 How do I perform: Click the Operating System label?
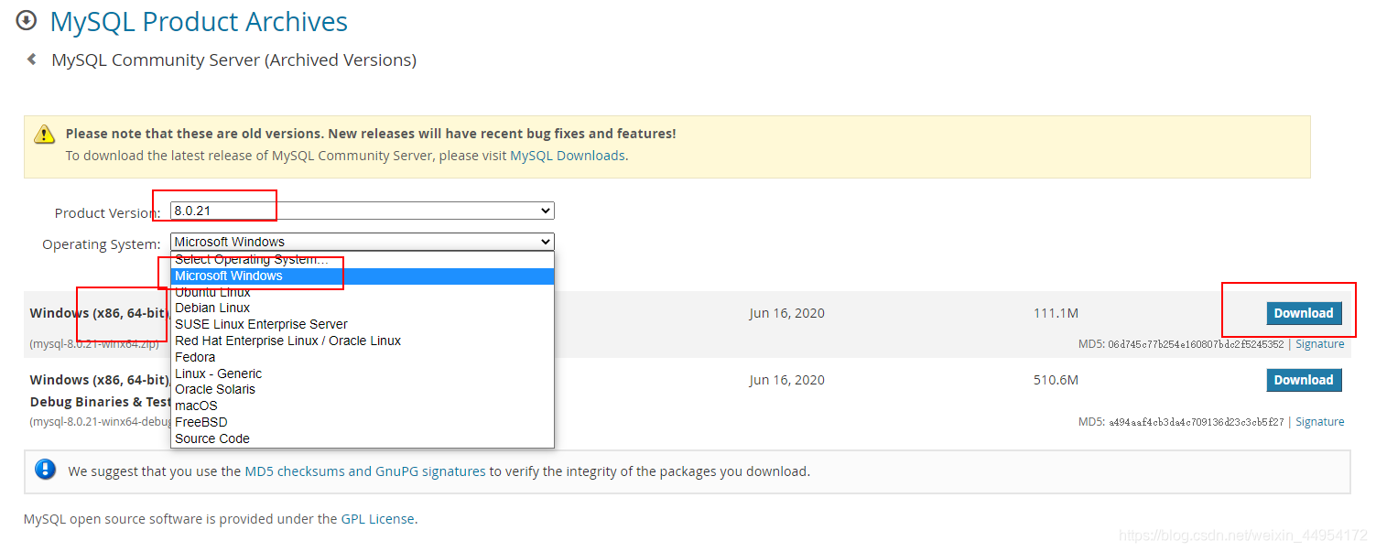102,244
